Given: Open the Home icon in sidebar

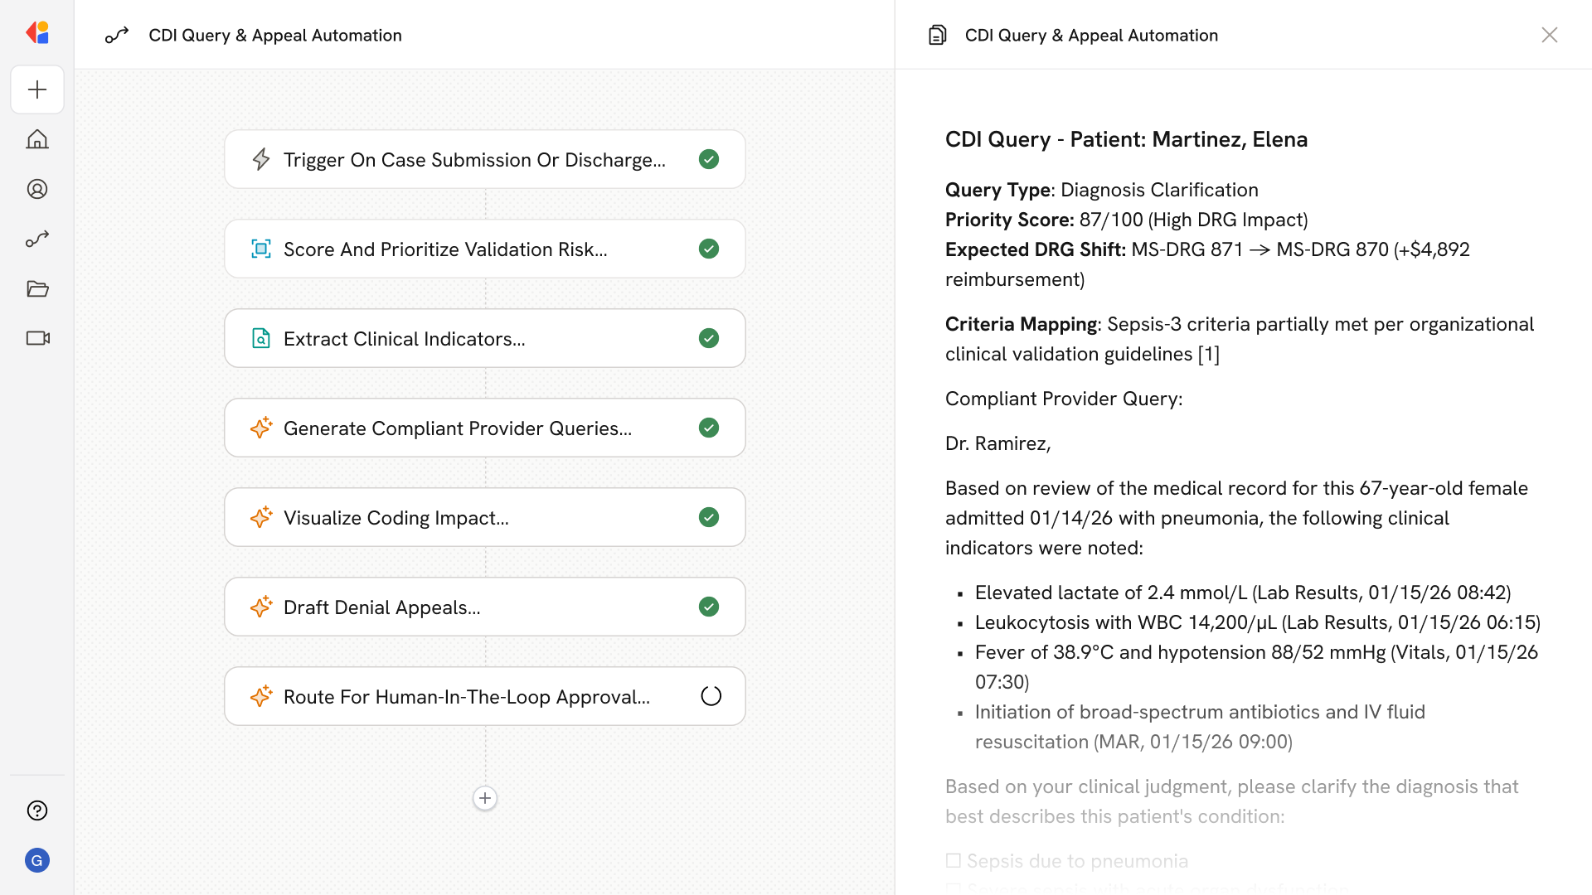Looking at the screenshot, I should pos(37,139).
